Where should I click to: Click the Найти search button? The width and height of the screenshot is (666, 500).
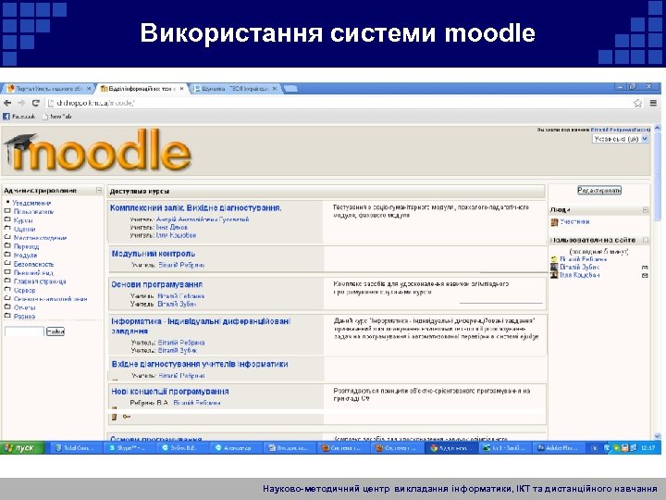point(55,331)
